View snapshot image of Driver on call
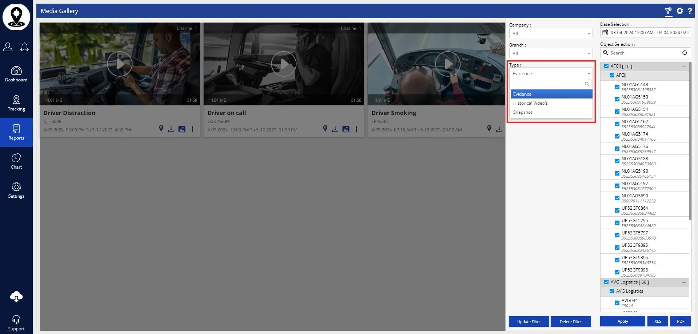Screen dimensions: 698x334 coord(346,129)
